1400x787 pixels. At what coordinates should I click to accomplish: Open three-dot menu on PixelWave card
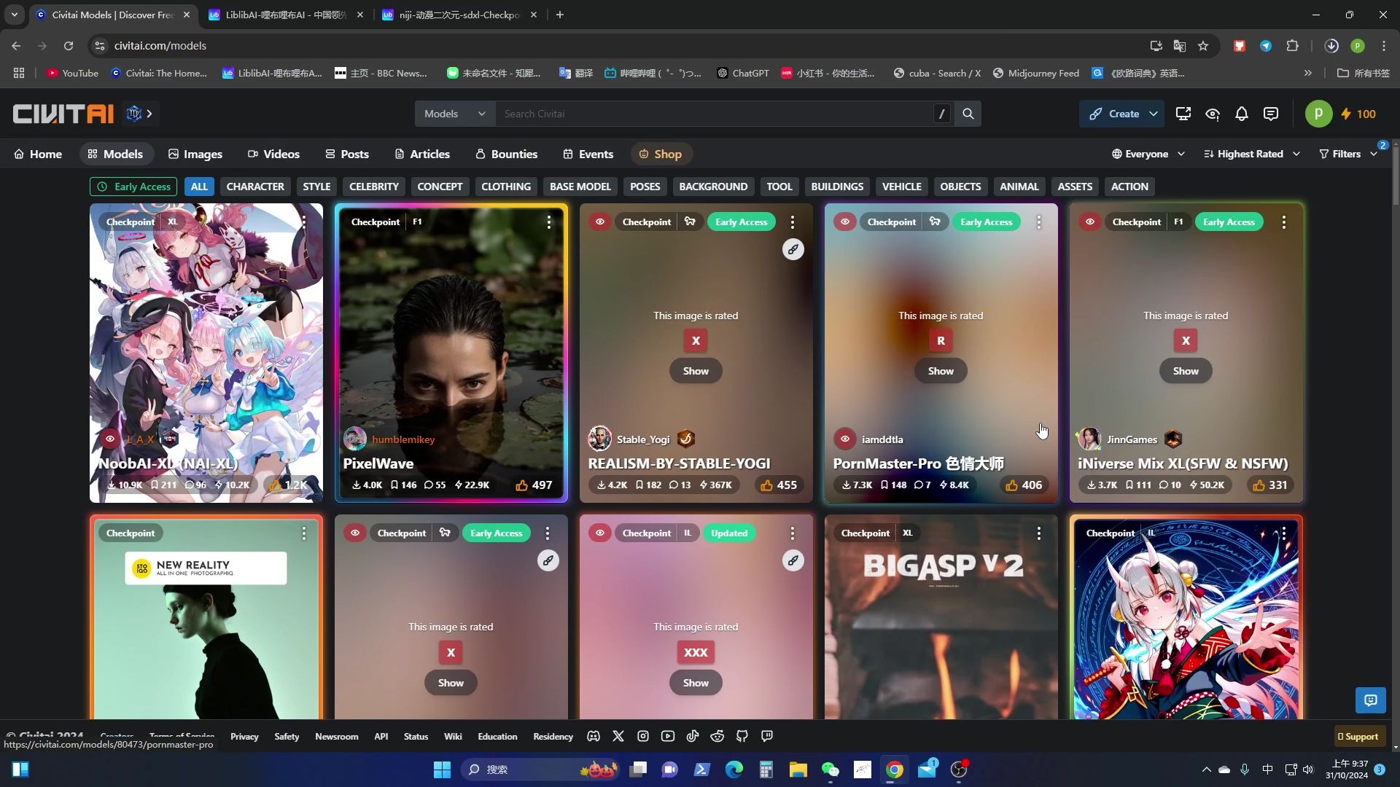pyautogui.click(x=548, y=222)
